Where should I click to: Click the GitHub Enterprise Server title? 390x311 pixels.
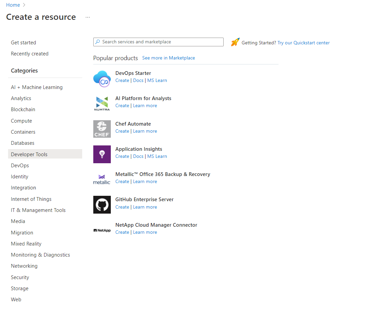[x=144, y=199]
